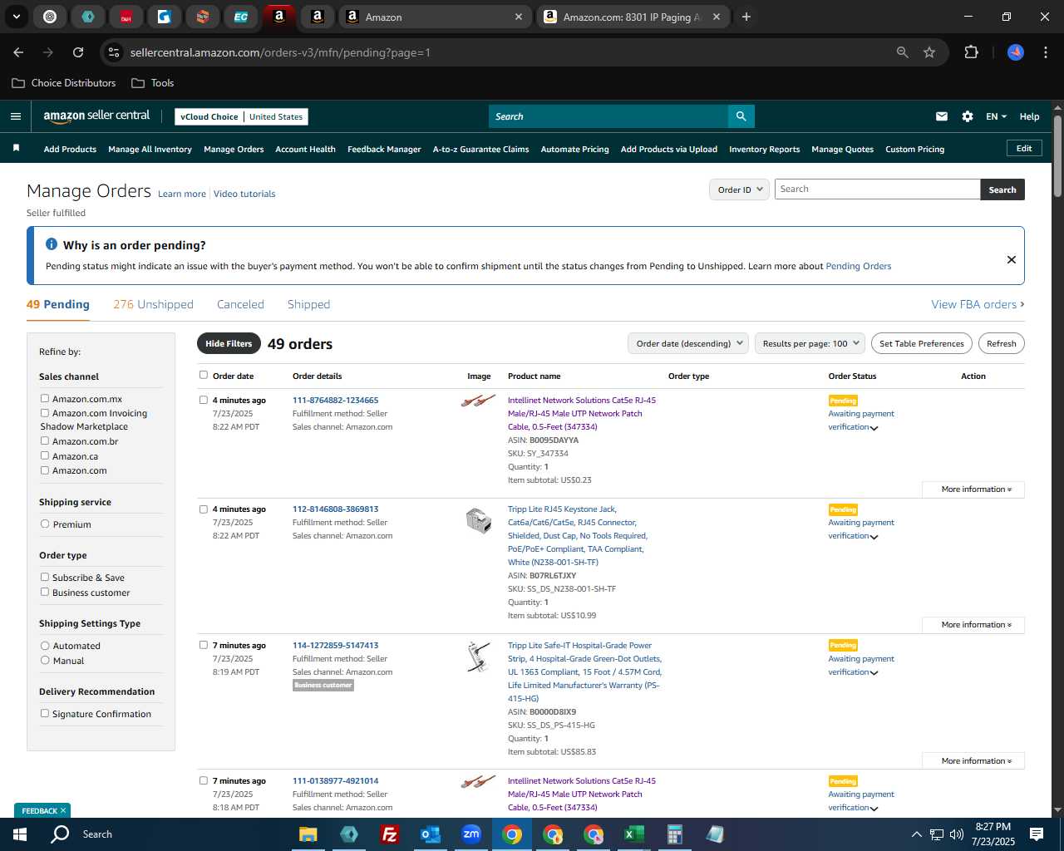Click the bookmark flag icon in nav bar
Viewport: 1064px width, 851px height.
(x=16, y=148)
